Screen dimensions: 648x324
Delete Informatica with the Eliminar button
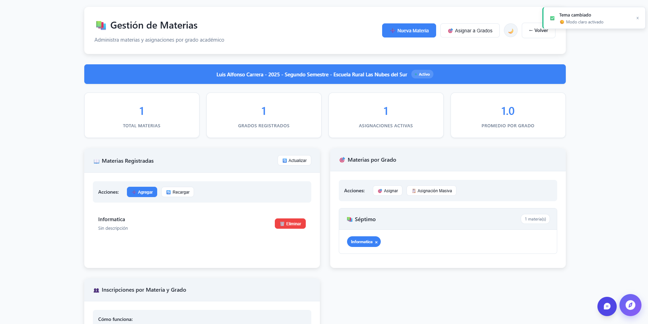(290, 224)
